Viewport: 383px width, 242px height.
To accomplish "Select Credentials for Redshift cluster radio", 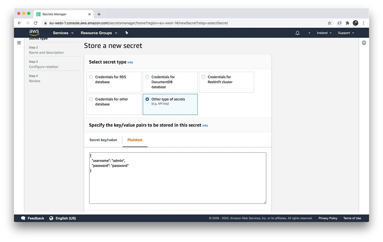I will tap(203, 77).
